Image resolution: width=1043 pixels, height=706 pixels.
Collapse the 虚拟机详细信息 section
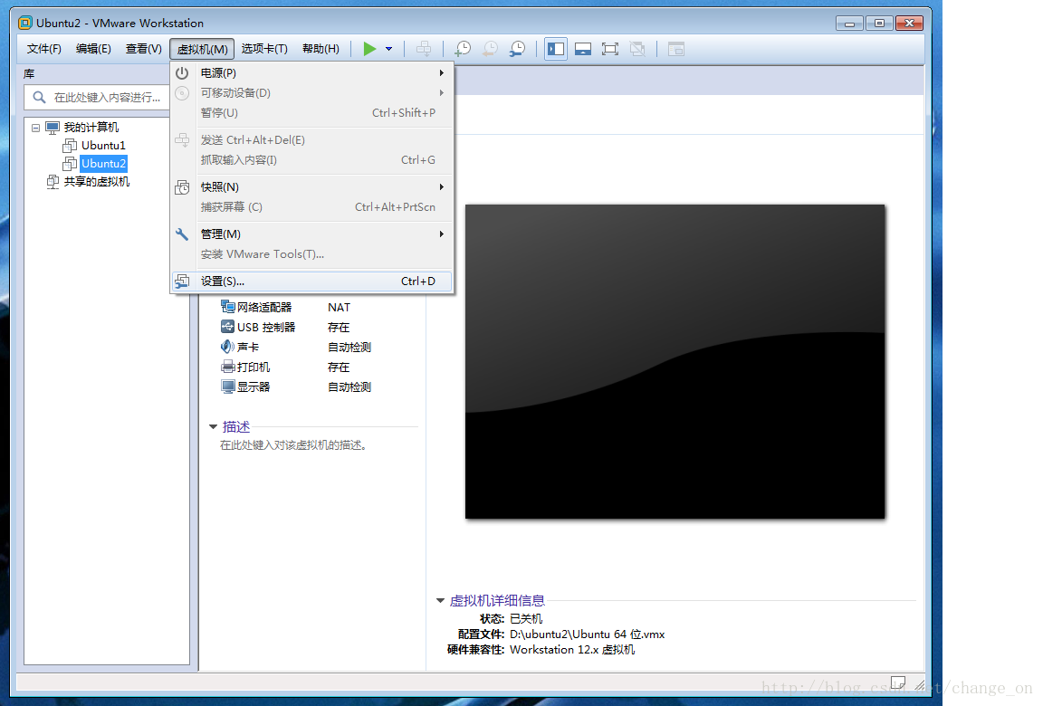coord(440,601)
